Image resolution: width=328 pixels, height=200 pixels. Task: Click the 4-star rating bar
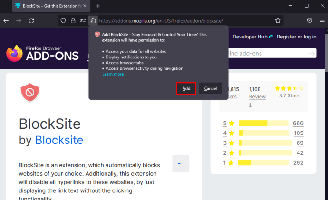coord(264,133)
